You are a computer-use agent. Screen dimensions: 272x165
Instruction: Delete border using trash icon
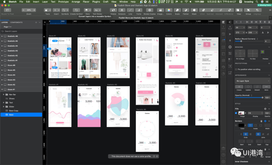pyautogui.click(x=261, y=121)
